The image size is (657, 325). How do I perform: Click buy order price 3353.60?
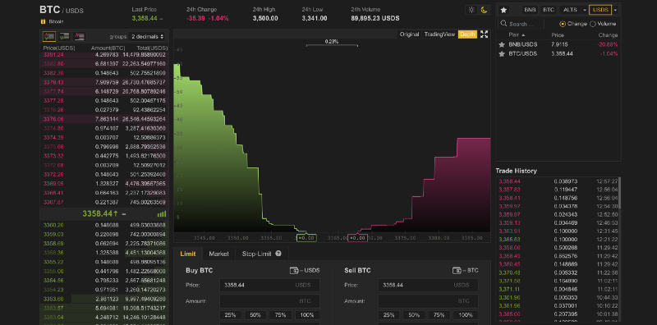pyautogui.click(x=53, y=299)
